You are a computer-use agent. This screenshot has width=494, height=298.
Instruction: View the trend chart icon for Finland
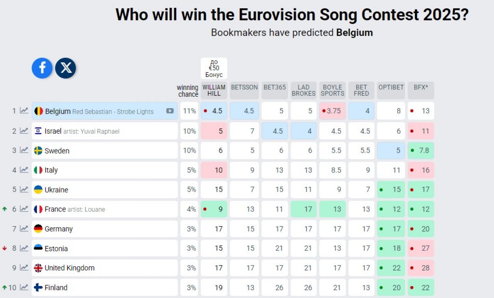pyautogui.click(x=24, y=287)
